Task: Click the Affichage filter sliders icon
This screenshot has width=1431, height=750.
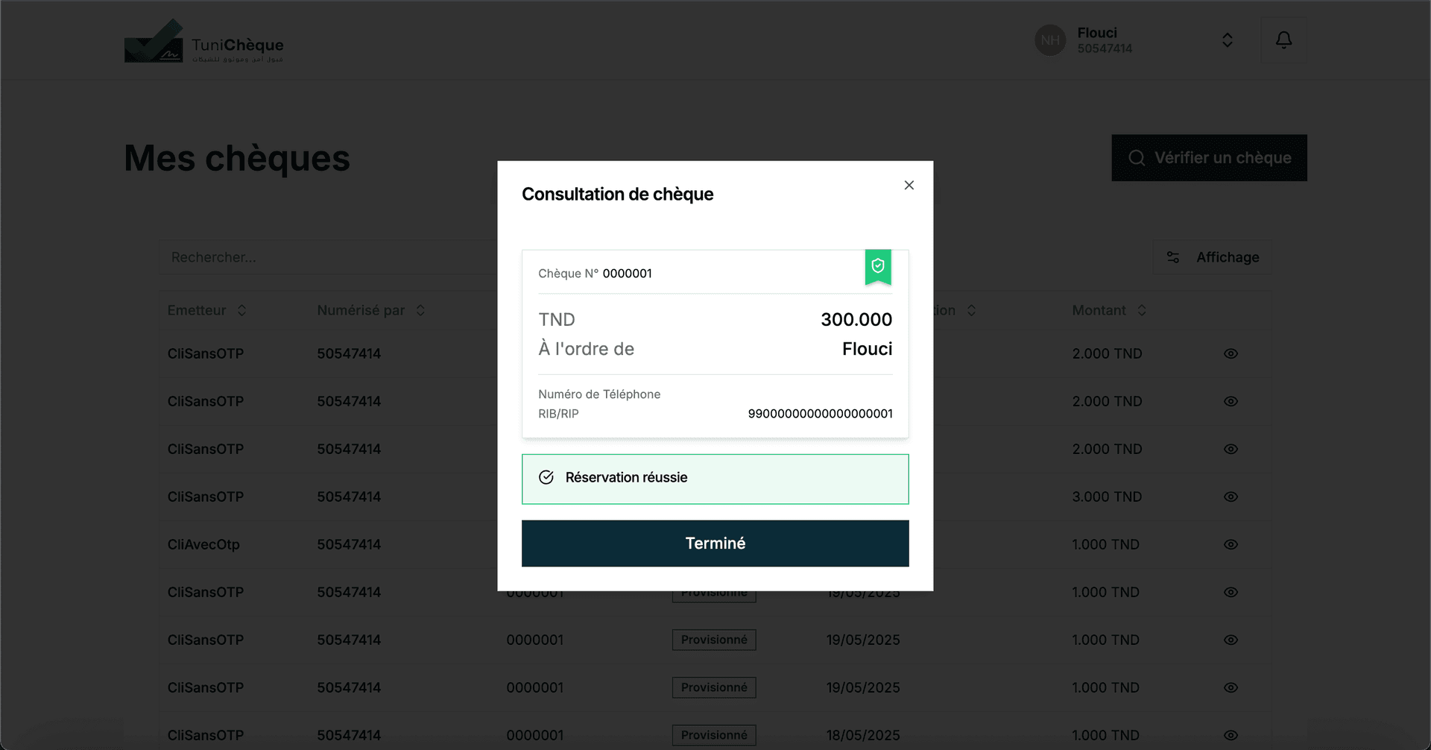Action: tap(1173, 257)
